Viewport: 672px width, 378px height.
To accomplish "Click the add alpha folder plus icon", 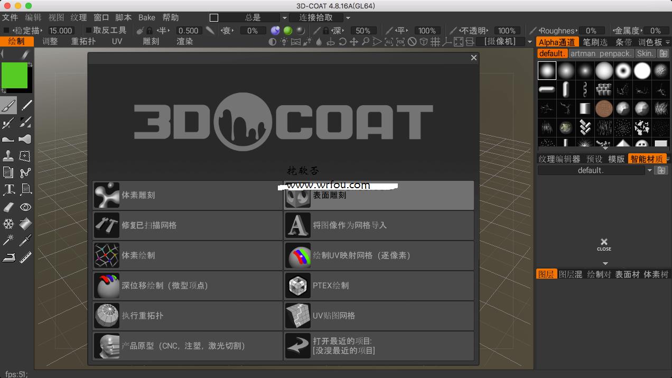I will click(664, 53).
